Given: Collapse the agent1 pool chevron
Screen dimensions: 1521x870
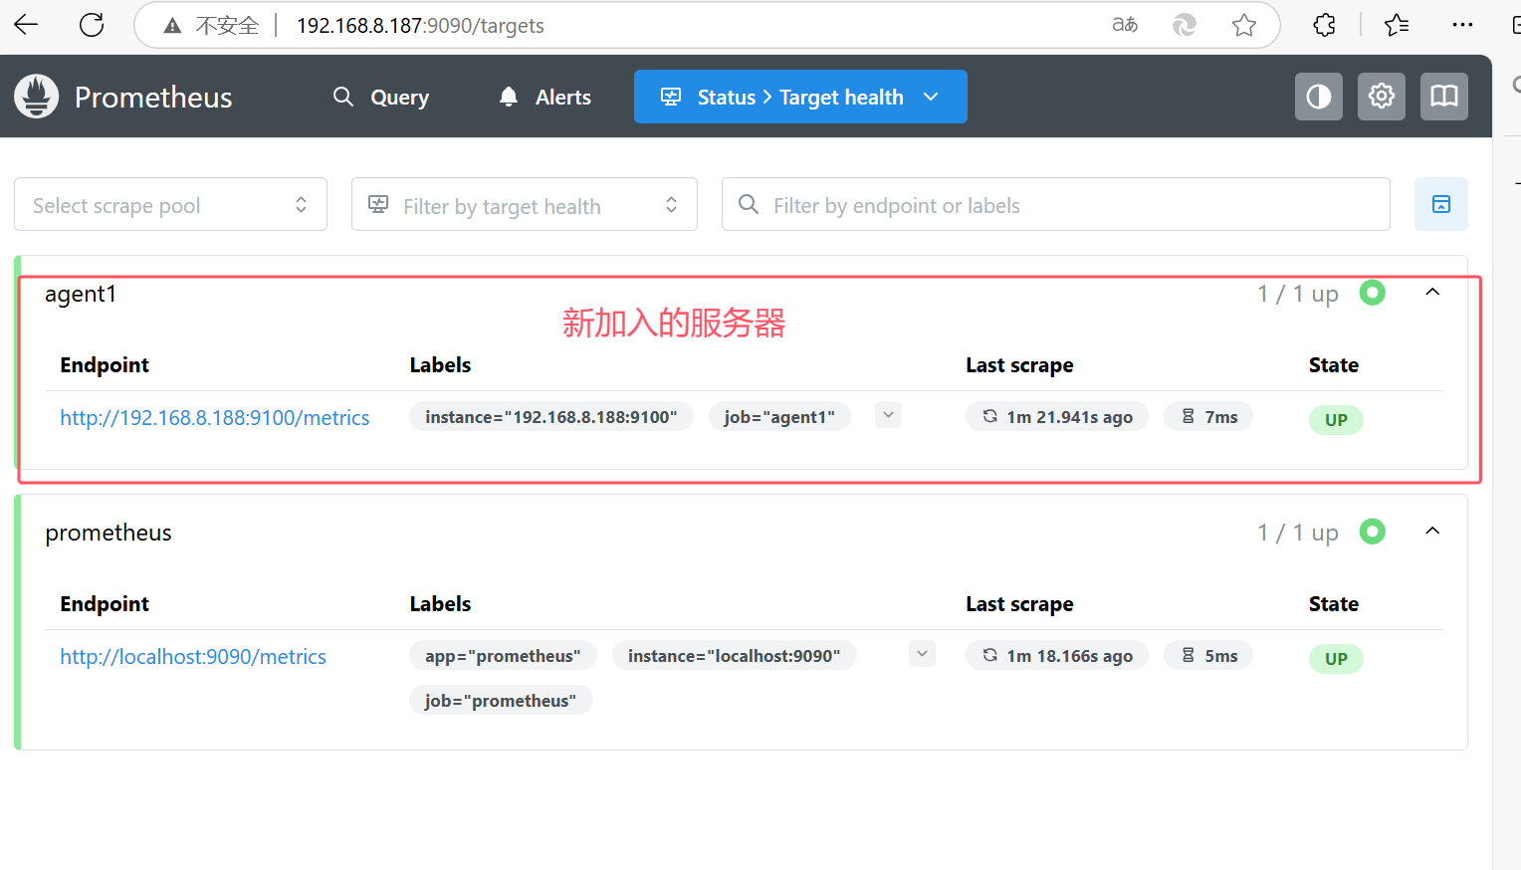Looking at the screenshot, I should [x=1432, y=293].
